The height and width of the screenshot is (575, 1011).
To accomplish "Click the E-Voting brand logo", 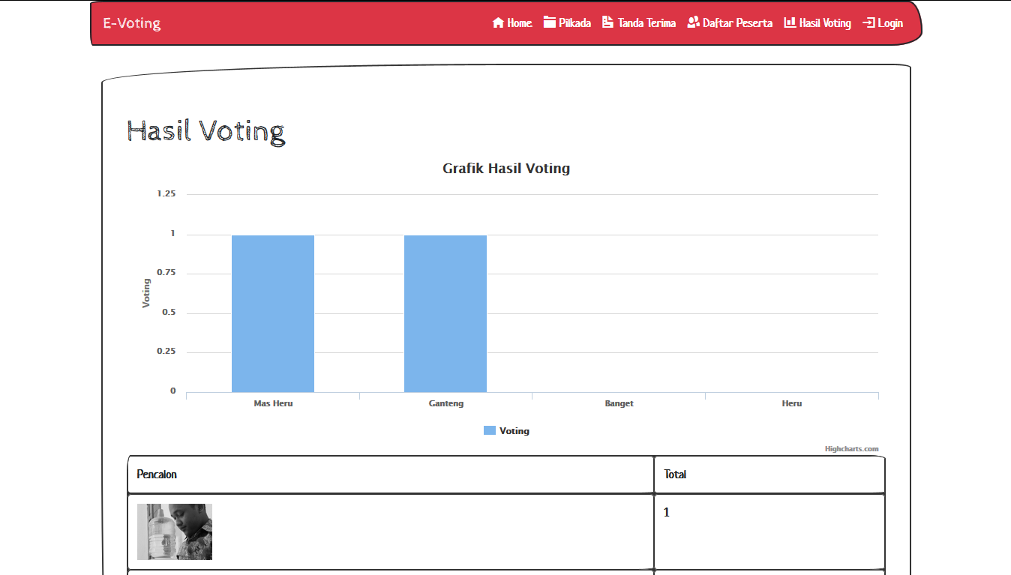I will (132, 23).
